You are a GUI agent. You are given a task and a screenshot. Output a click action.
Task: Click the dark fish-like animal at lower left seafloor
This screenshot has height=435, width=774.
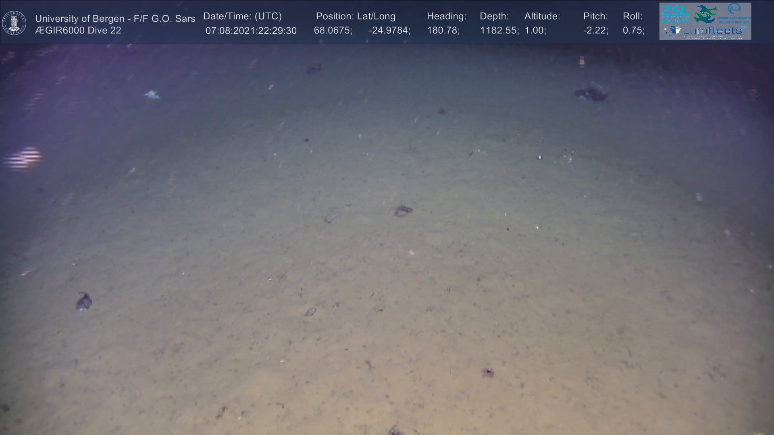click(83, 302)
